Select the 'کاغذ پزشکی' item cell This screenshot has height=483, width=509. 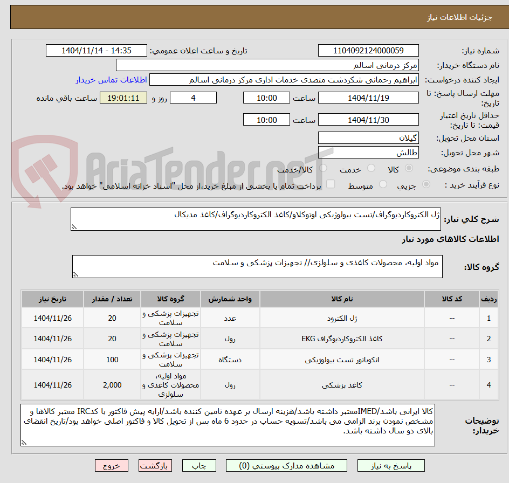pyautogui.click(x=342, y=385)
